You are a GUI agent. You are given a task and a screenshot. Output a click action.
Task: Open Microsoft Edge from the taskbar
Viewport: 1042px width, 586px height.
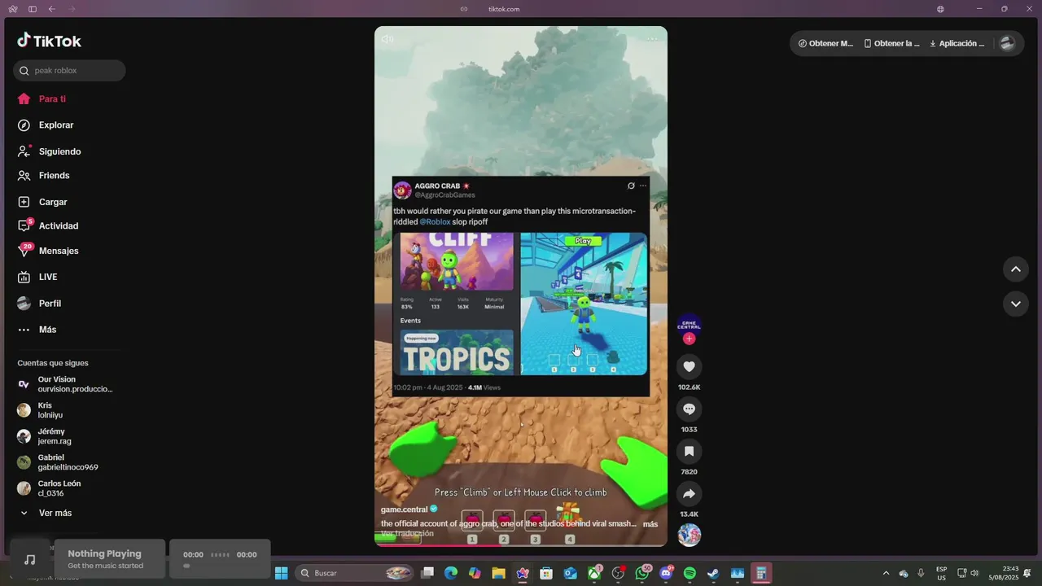coord(451,574)
